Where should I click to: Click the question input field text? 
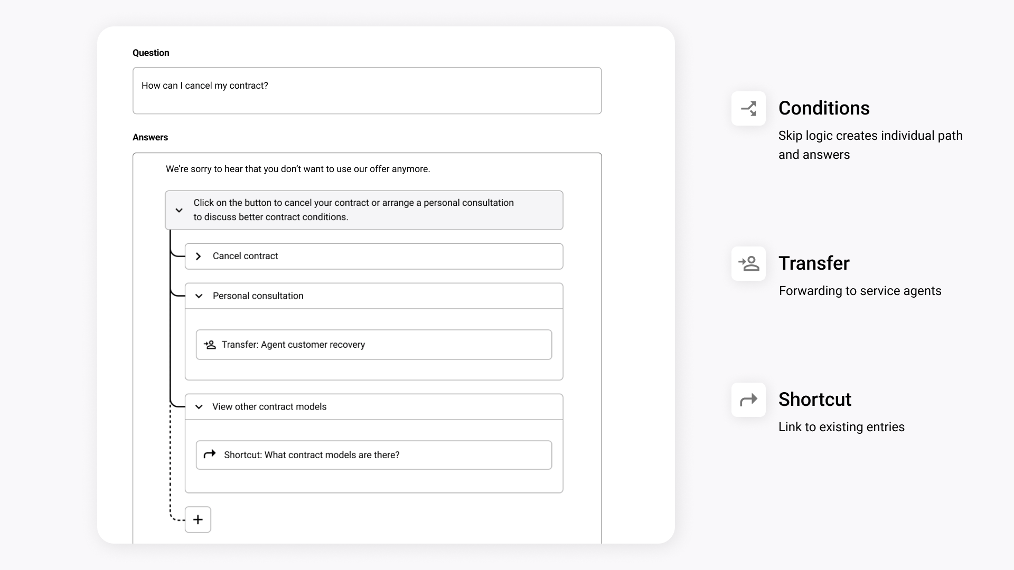tap(205, 85)
